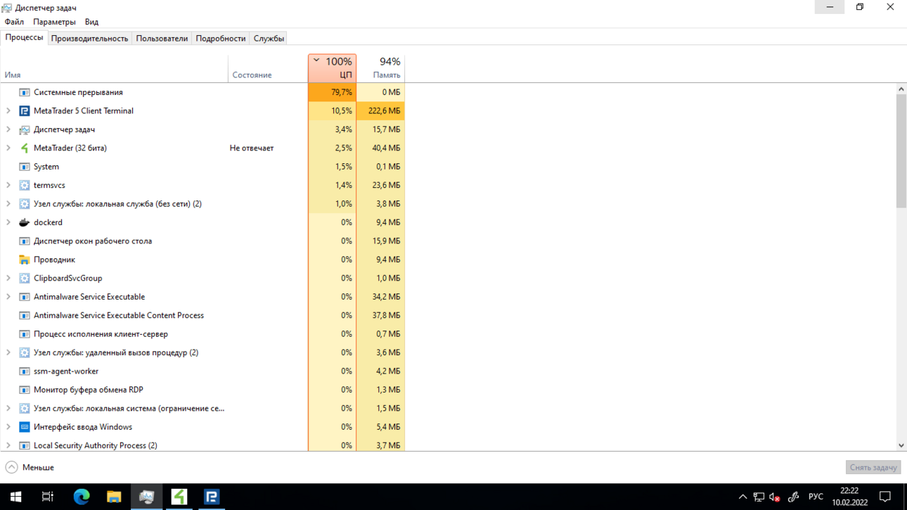Open Task View on the taskbar
907x510 pixels.
click(48, 497)
